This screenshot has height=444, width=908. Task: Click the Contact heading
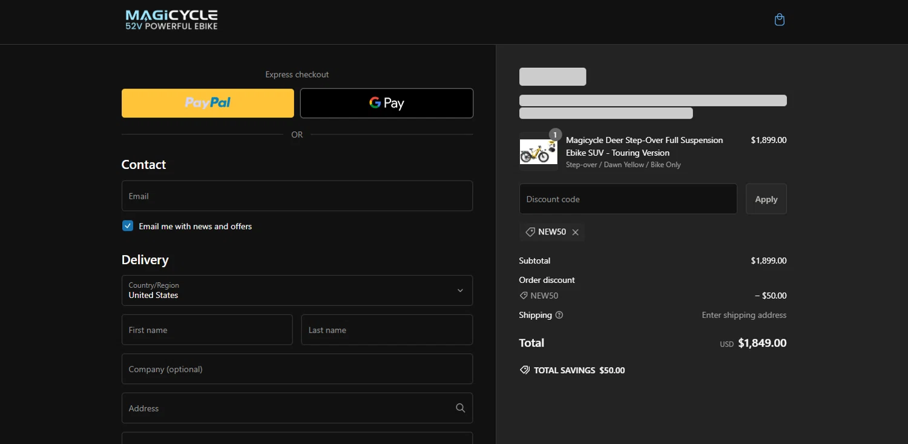(x=143, y=165)
